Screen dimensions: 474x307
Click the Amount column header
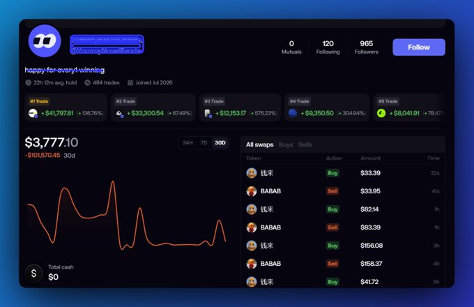370,158
